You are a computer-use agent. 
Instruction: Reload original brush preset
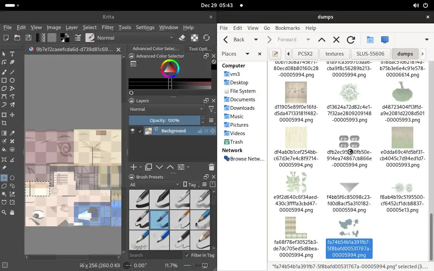point(206,38)
